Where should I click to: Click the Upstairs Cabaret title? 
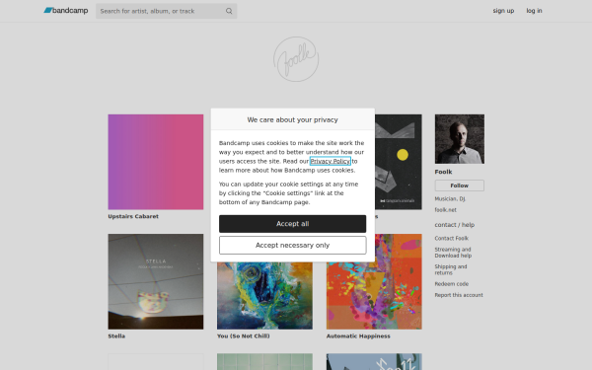(133, 216)
